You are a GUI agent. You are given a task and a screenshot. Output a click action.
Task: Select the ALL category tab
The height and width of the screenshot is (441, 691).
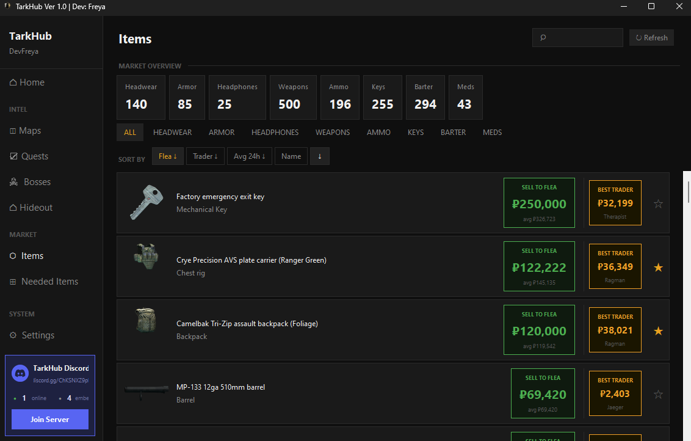pyautogui.click(x=130, y=133)
